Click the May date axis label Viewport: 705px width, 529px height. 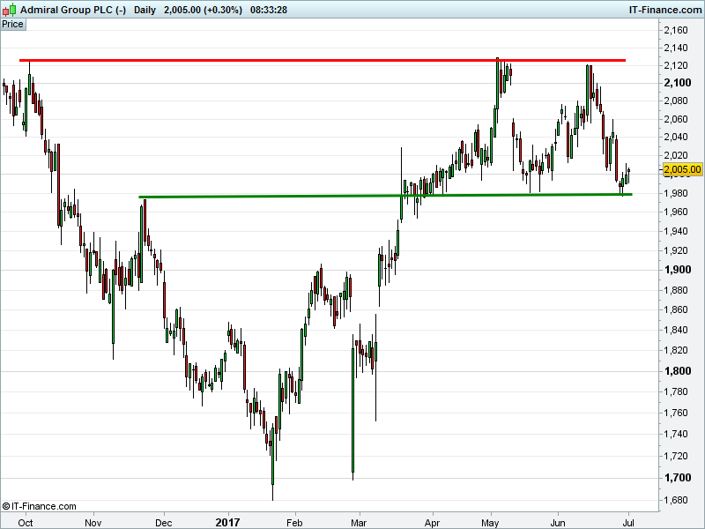click(x=490, y=523)
